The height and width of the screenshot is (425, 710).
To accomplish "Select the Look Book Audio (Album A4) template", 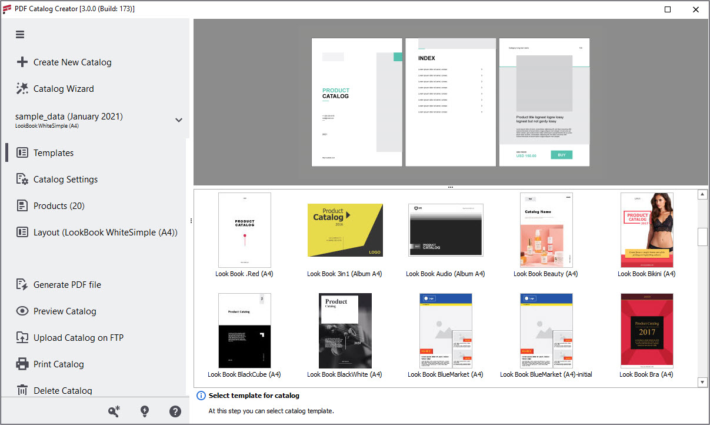I will pyautogui.click(x=446, y=230).
